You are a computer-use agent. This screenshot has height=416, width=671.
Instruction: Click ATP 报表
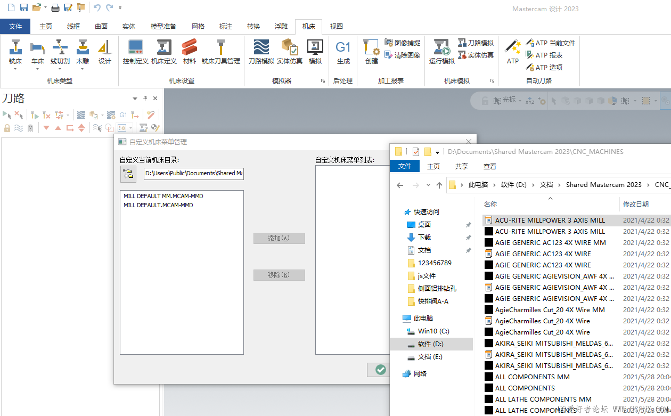[x=544, y=55]
